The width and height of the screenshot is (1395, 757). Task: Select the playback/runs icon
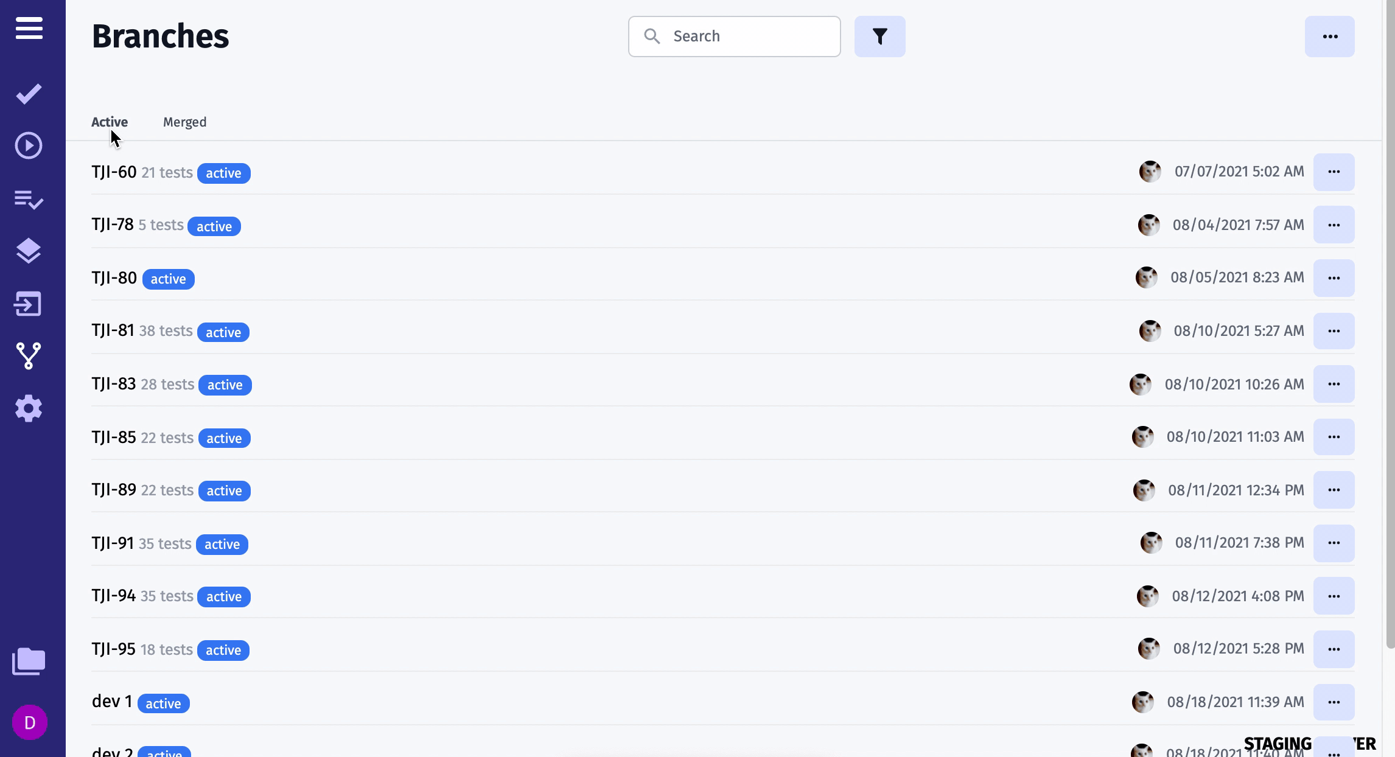[x=29, y=145]
